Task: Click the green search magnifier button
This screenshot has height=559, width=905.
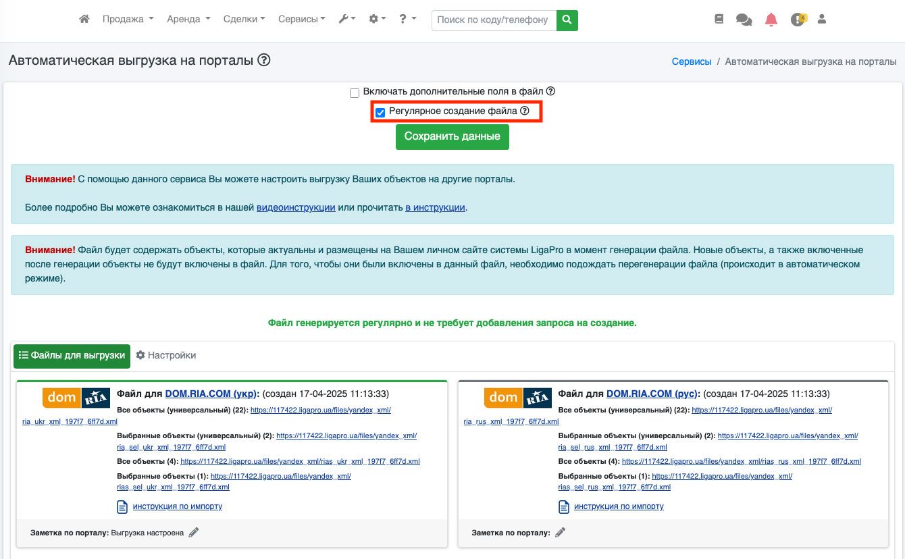Action: pyautogui.click(x=567, y=20)
